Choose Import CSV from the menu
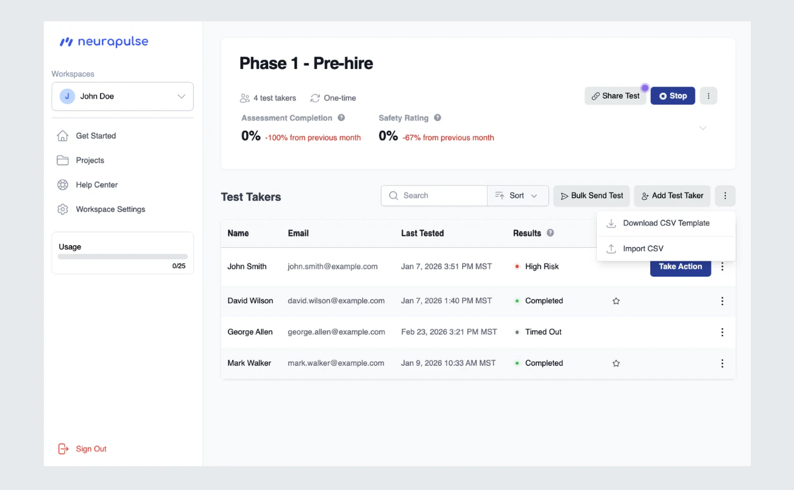Image resolution: width=794 pixels, height=490 pixels. point(644,249)
